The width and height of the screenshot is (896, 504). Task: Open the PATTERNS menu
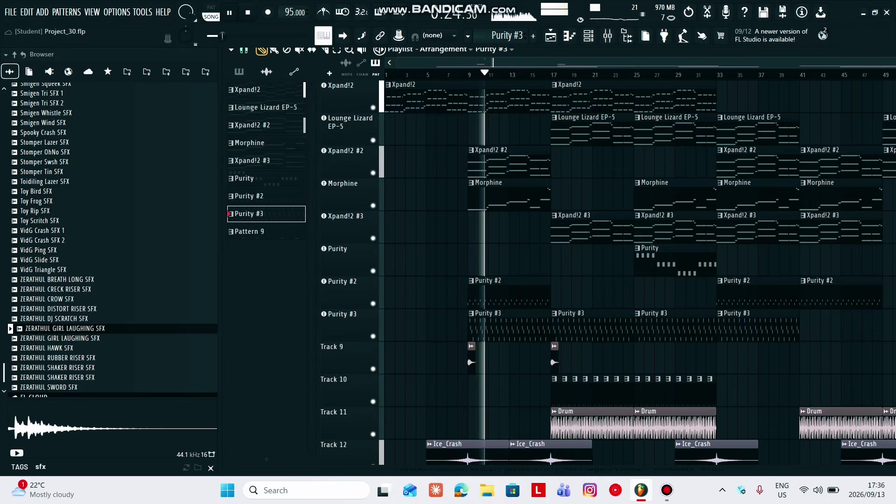66,12
